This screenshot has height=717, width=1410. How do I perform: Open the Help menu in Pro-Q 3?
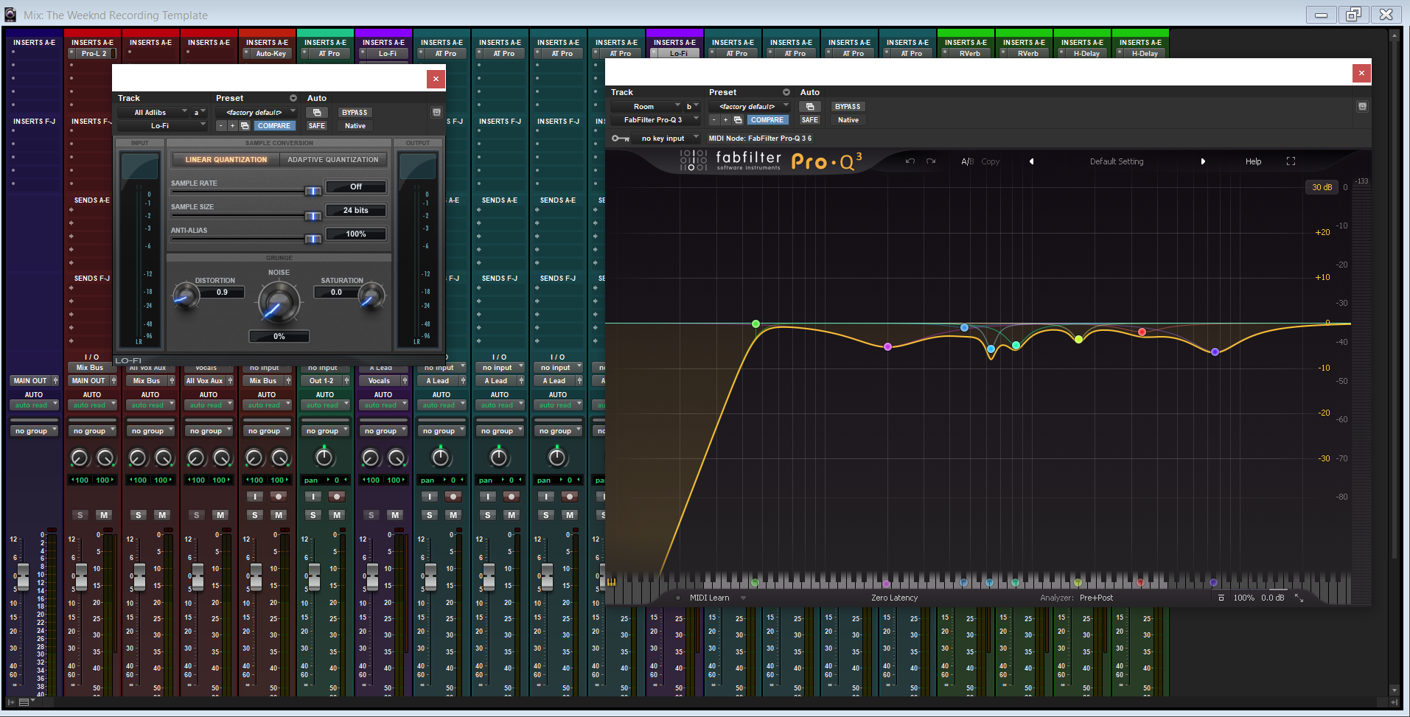pyautogui.click(x=1253, y=161)
